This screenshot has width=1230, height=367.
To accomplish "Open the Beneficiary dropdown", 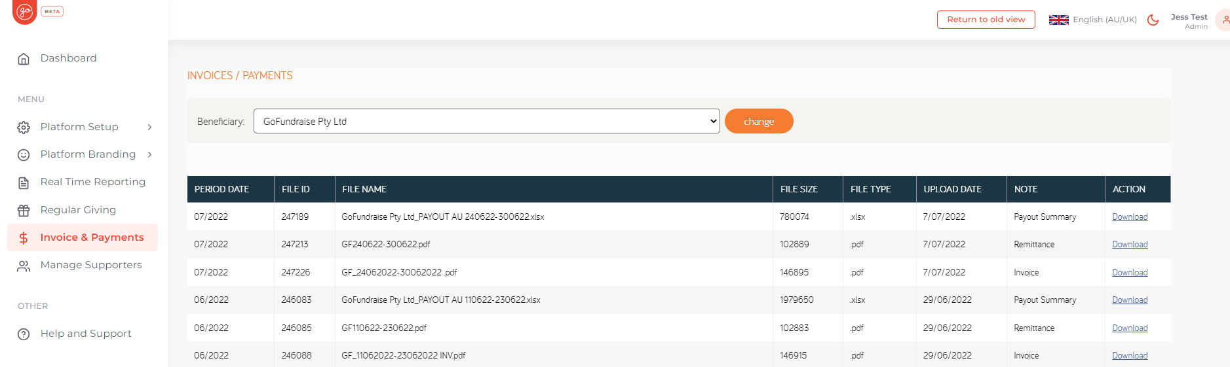I will point(486,121).
